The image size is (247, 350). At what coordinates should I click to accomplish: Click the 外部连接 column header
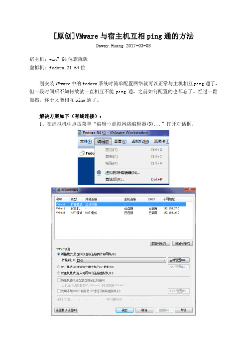click(91, 199)
